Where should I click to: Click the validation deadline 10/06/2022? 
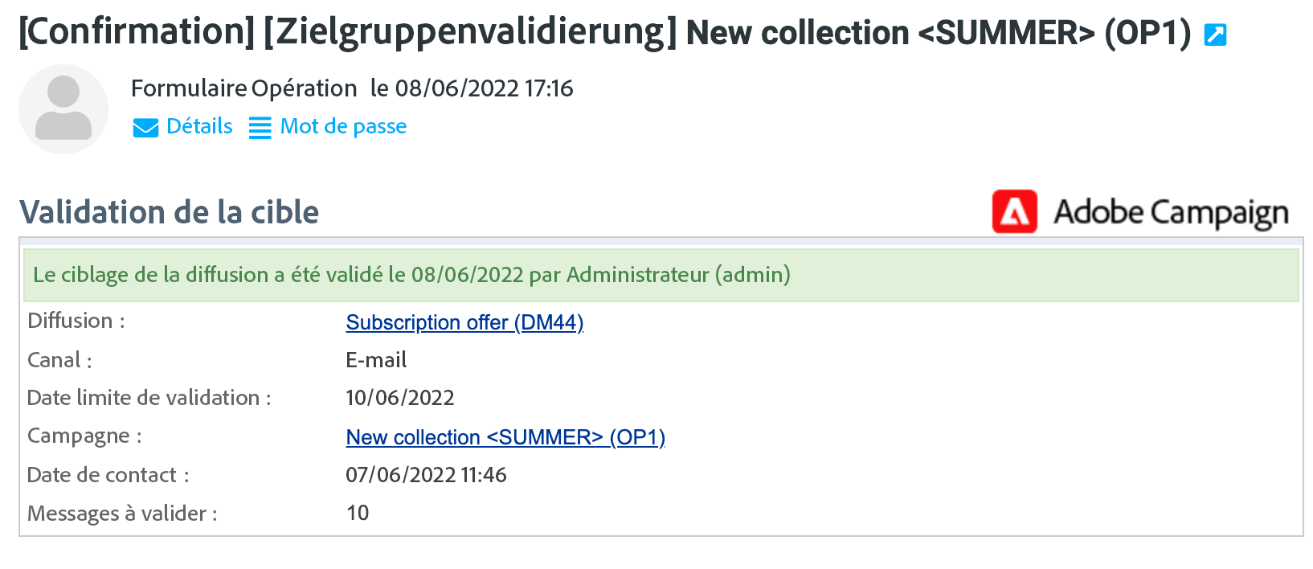click(x=400, y=398)
